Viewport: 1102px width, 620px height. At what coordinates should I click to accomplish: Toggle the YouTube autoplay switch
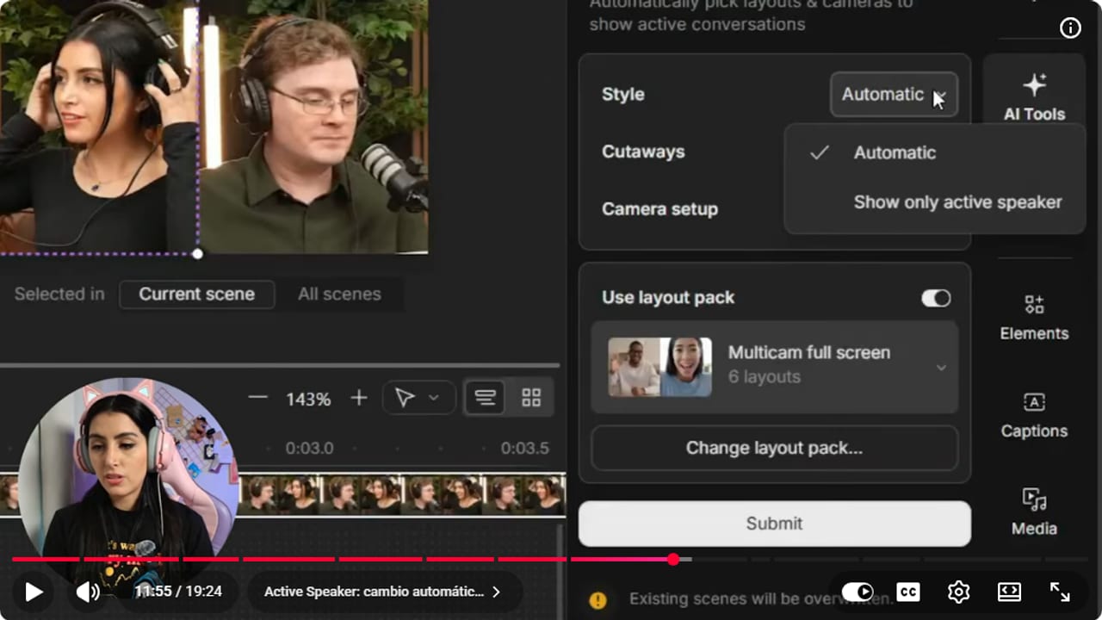[857, 592]
